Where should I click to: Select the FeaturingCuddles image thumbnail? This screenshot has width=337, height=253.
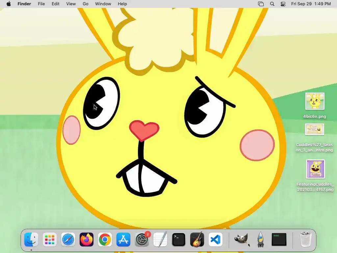click(x=316, y=169)
